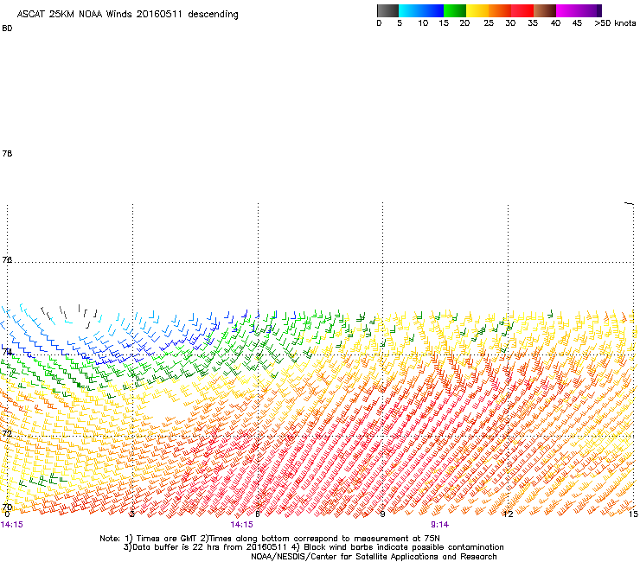Click the "12" longitude axis label

click(x=509, y=514)
